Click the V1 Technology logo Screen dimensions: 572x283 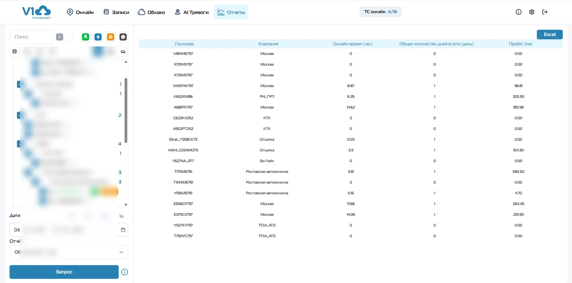pos(36,12)
